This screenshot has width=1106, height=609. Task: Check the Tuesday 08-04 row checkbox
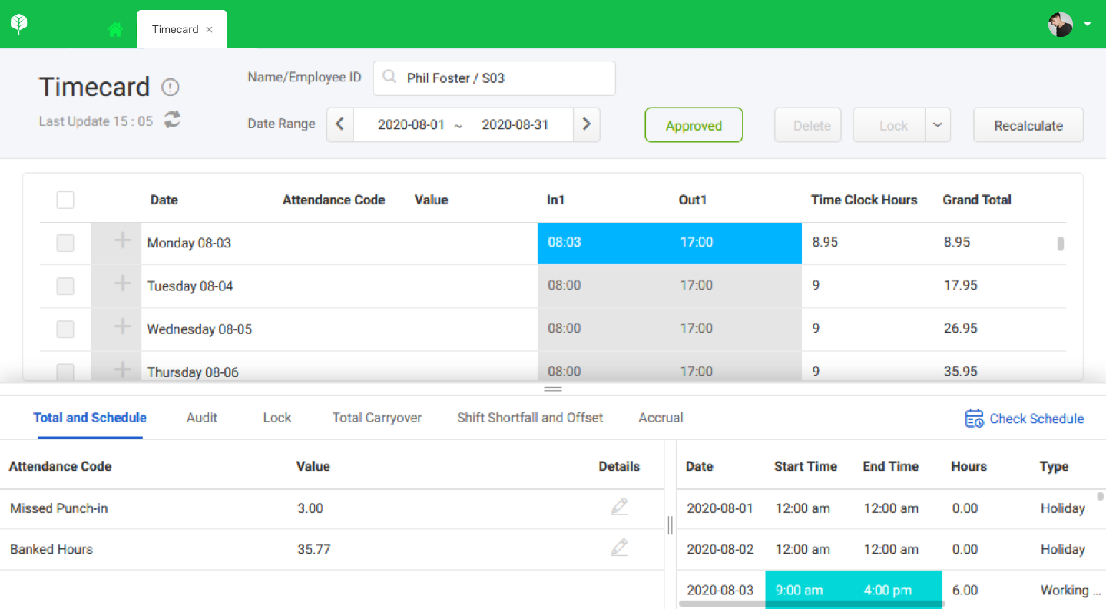(65, 286)
